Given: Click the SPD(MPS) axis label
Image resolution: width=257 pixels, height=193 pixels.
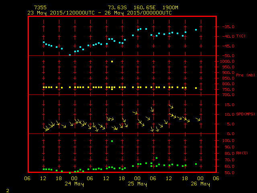Looking at the screenshot, I should pyautogui.click(x=245, y=114).
